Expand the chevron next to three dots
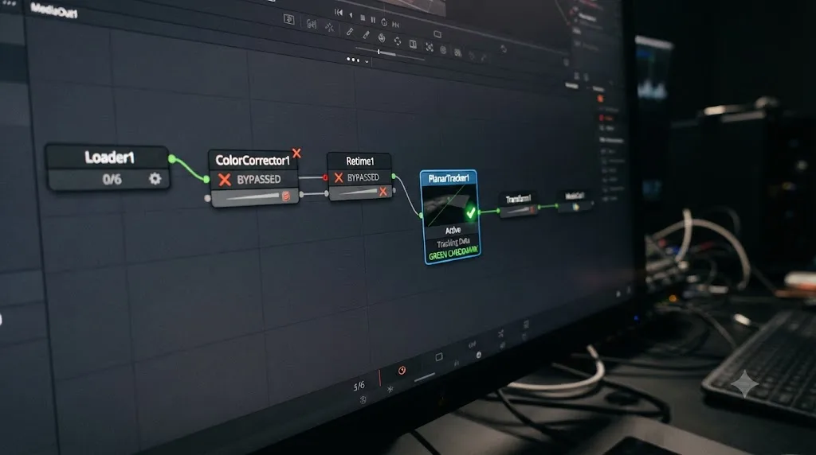This screenshot has height=455, width=816. [367, 62]
